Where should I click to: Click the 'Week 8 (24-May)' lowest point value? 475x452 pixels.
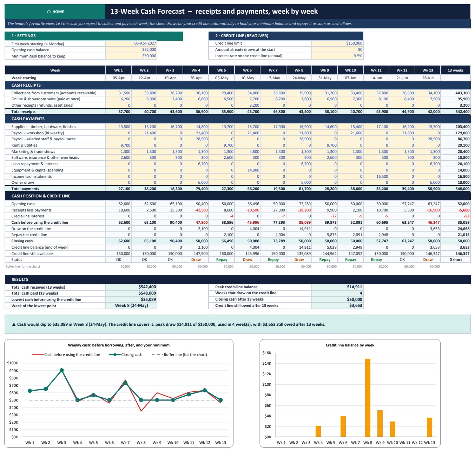tap(131, 306)
